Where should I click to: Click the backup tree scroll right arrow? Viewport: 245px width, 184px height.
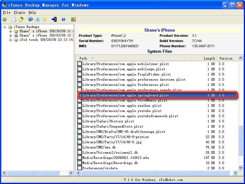click(x=71, y=173)
